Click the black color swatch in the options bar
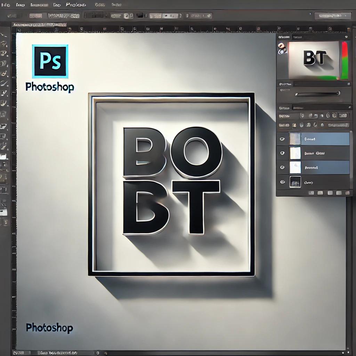 140,15
